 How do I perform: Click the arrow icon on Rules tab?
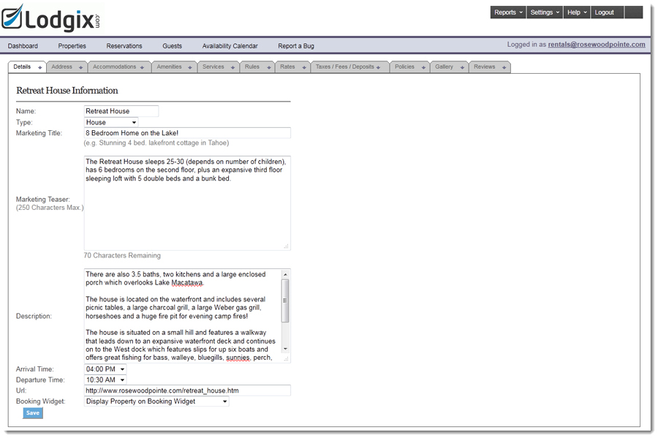[x=268, y=67]
